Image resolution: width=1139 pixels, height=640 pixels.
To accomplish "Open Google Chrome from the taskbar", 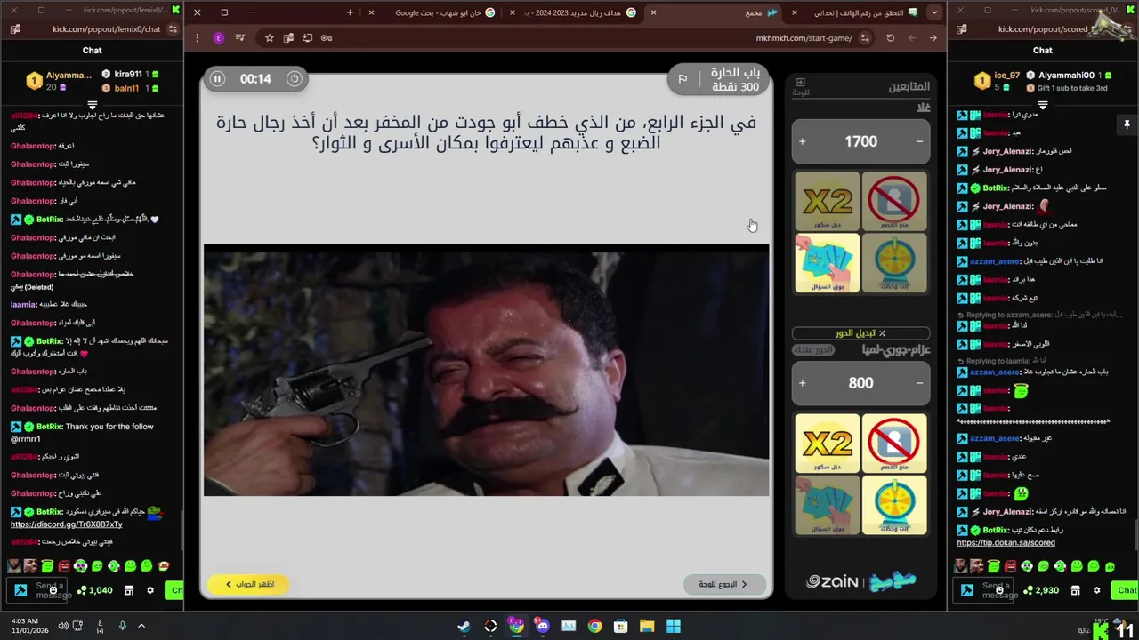I will pyautogui.click(x=594, y=626).
